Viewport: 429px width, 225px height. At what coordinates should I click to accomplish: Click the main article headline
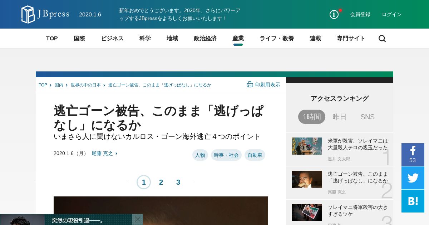click(159, 118)
